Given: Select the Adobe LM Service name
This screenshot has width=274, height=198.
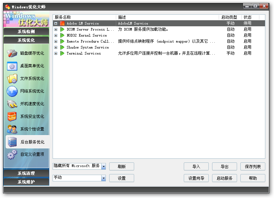Looking at the screenshot, I should click(x=83, y=23).
